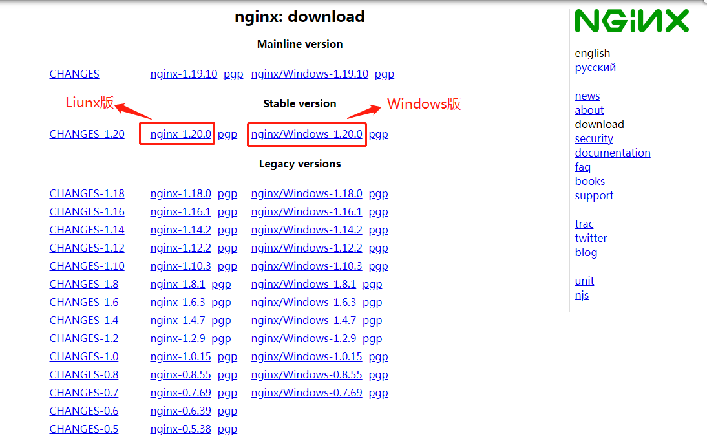Switch language to русский

tap(595, 68)
